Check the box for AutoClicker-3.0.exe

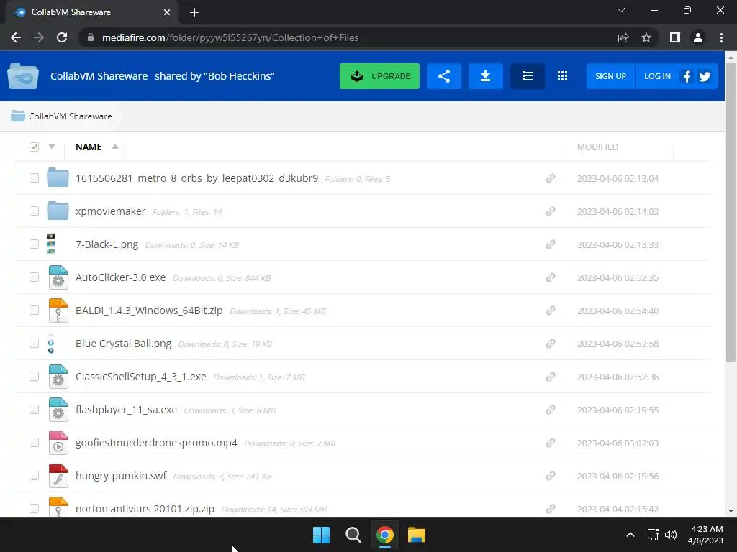coord(34,277)
